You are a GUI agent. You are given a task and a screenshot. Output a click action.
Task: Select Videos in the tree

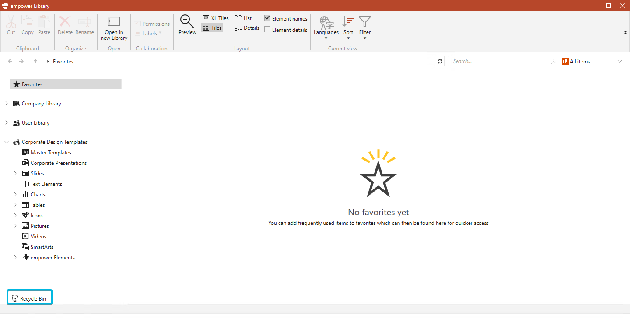(38, 237)
